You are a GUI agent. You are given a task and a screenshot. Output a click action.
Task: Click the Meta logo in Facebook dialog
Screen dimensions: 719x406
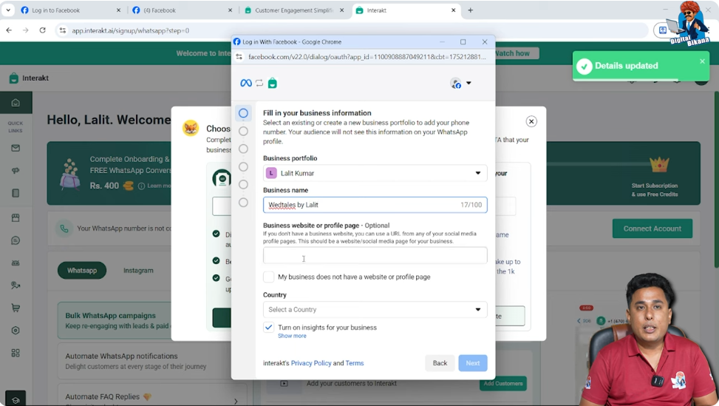(x=246, y=83)
